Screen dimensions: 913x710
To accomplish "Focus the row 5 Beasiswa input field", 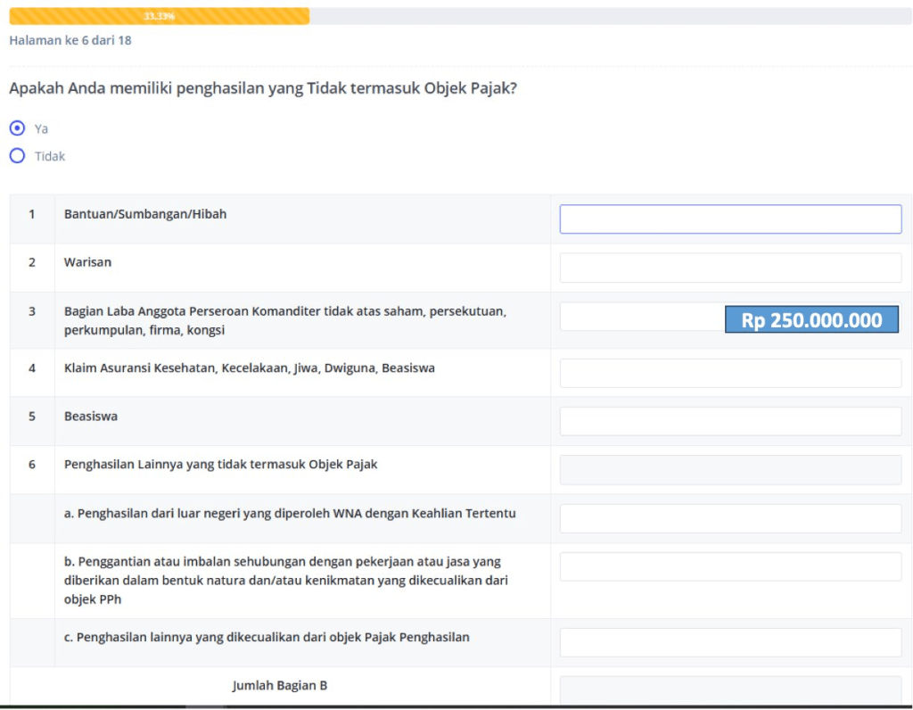I will coord(729,421).
